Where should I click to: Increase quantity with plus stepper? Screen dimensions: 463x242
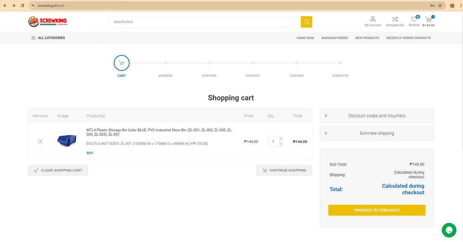point(280,139)
